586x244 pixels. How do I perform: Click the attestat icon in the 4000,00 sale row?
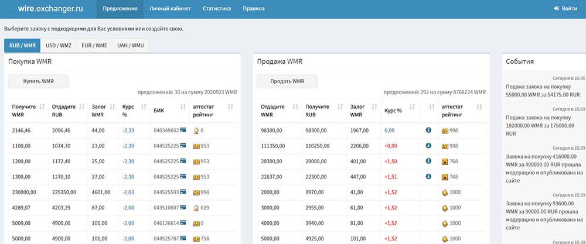[x=445, y=223]
